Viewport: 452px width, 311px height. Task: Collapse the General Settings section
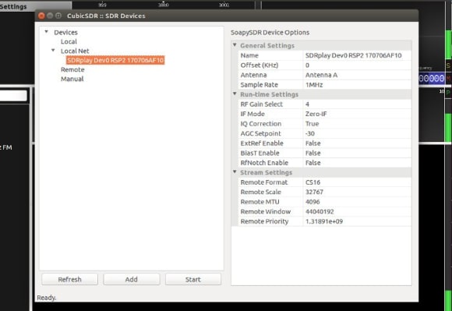pyautogui.click(x=235, y=45)
